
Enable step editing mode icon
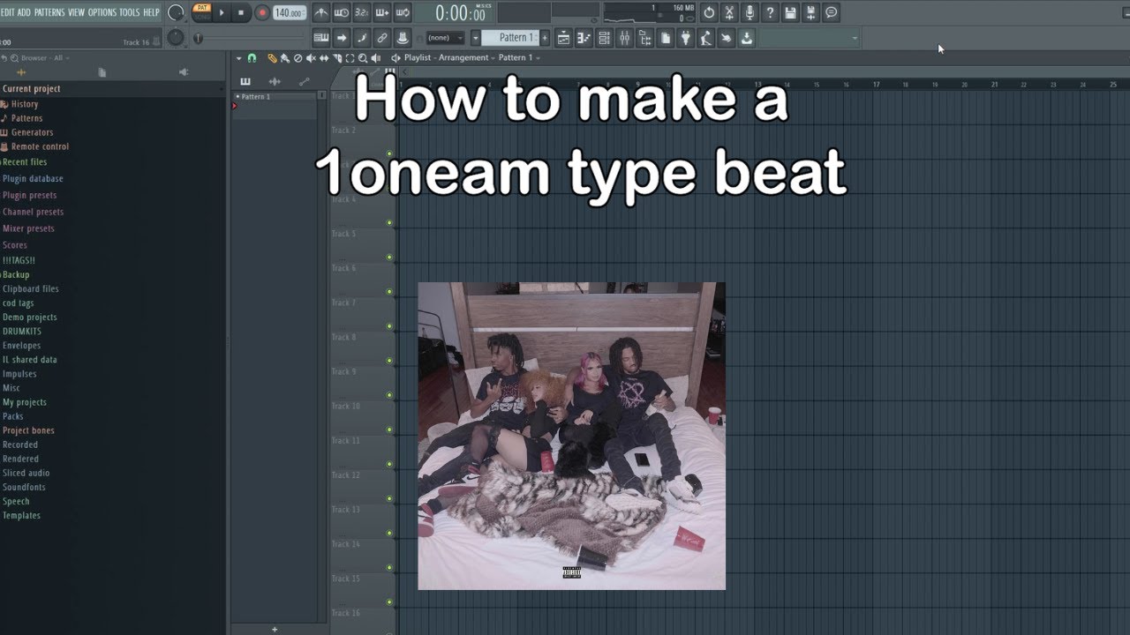pos(362,38)
